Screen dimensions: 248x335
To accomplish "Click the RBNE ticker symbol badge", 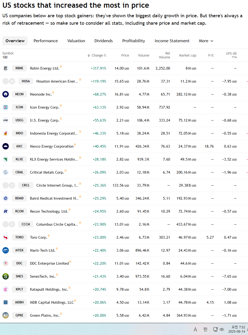I will [x=19, y=68].
